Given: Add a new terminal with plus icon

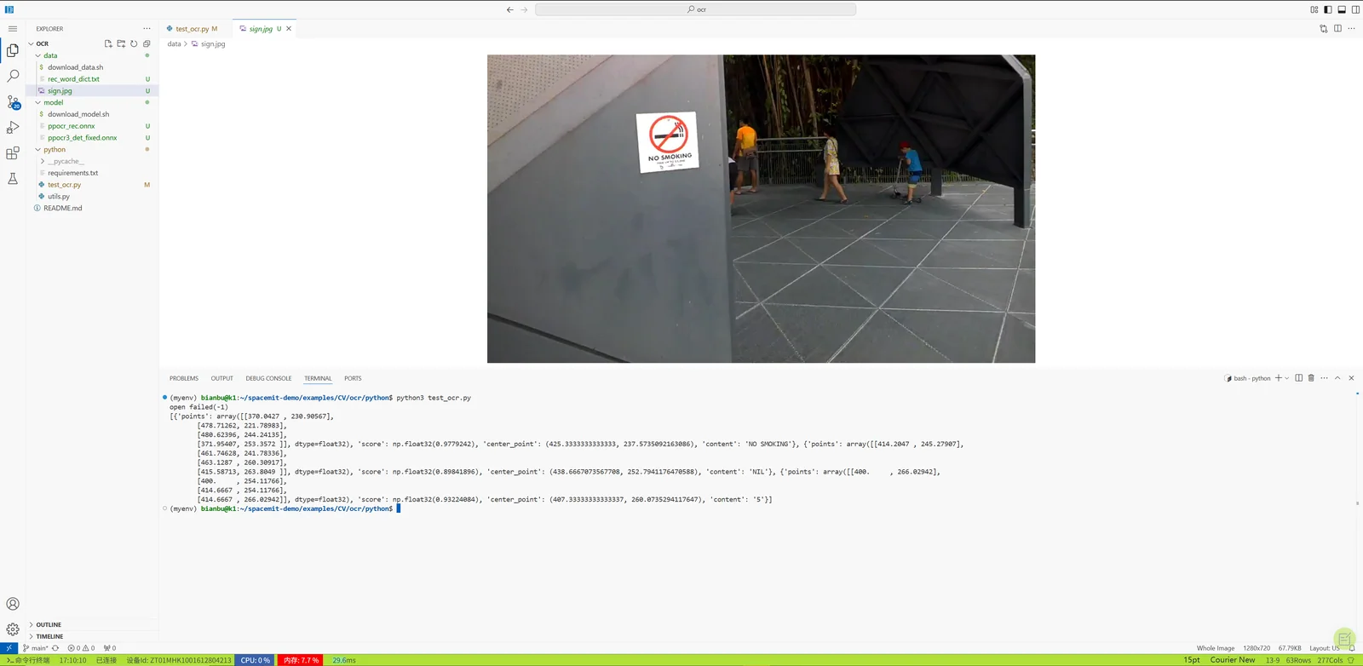Looking at the screenshot, I should [1279, 378].
